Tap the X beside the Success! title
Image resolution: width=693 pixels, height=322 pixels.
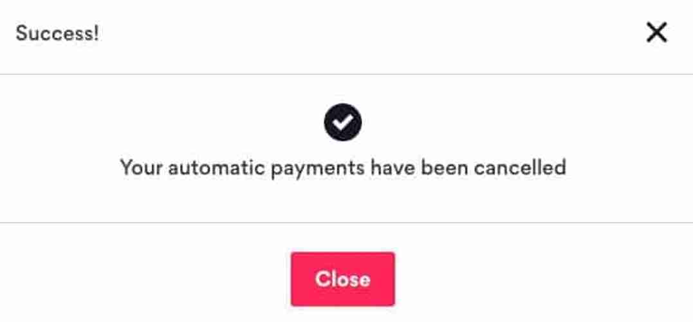tap(657, 33)
